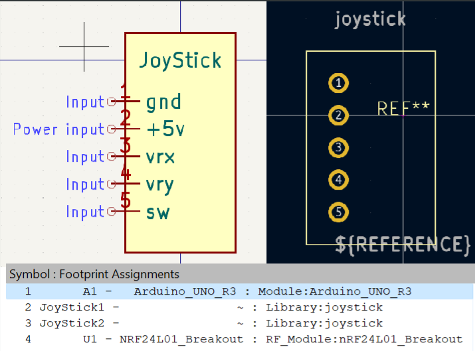
Task: Click pad 2 in the joystick footprint
Action: (x=338, y=115)
